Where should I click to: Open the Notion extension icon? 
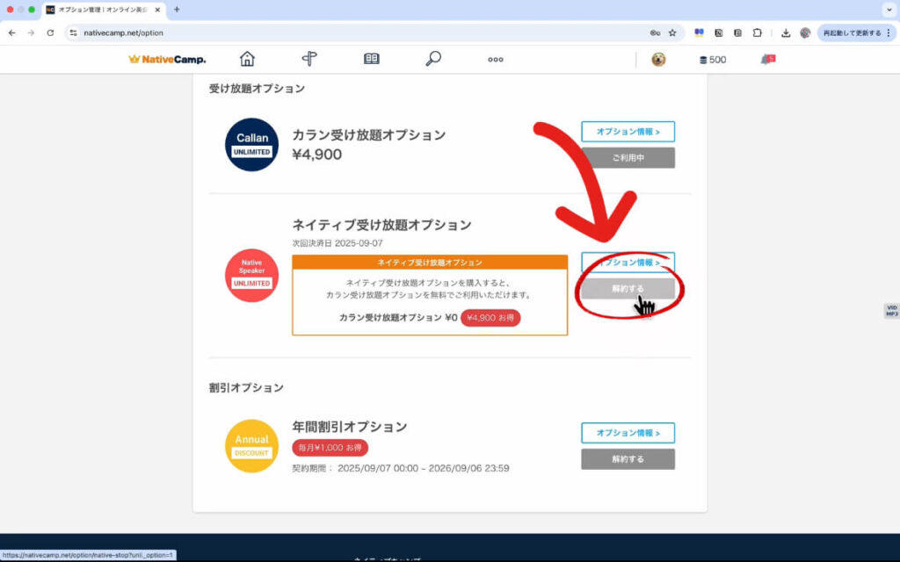[x=719, y=32]
